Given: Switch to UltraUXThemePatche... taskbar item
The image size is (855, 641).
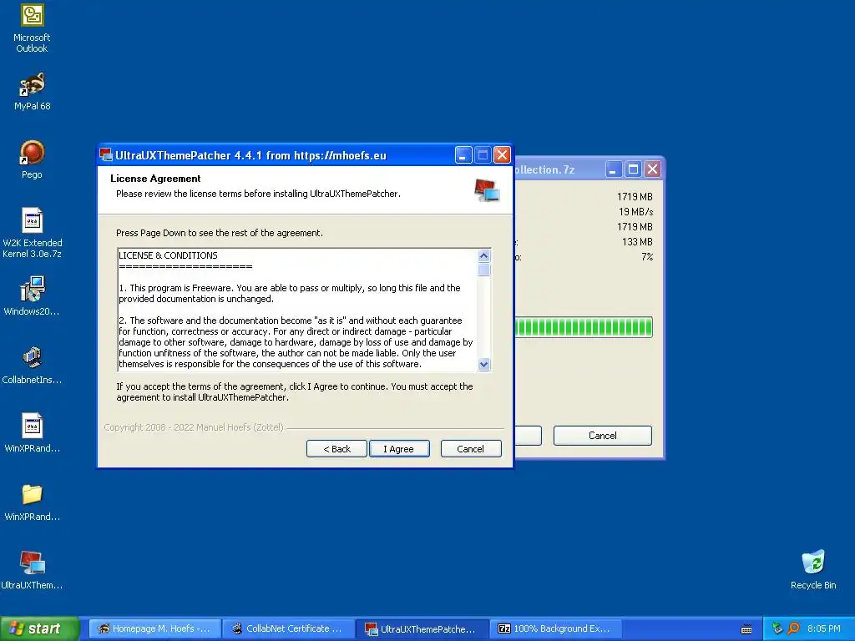Looking at the screenshot, I should coord(422,628).
